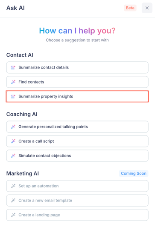
Task: Click the wand icon beside Simulate contact objections
Action: tap(13, 155)
